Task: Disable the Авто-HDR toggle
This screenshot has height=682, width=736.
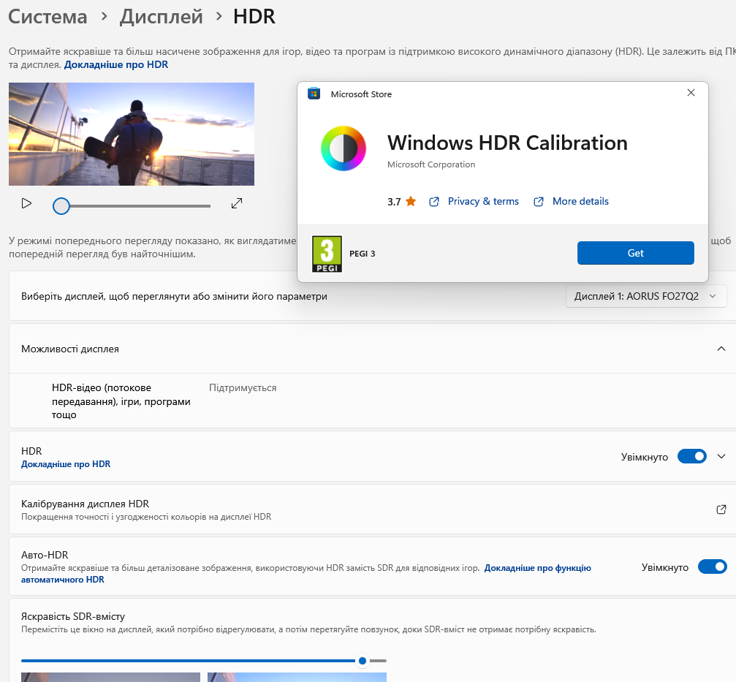Action: click(712, 567)
